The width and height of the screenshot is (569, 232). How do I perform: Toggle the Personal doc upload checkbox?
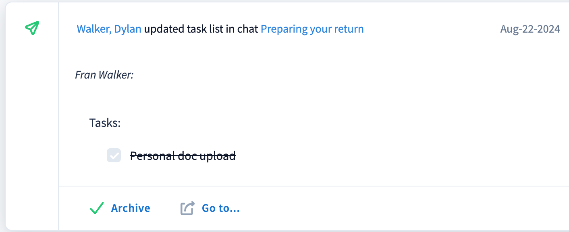(x=114, y=155)
